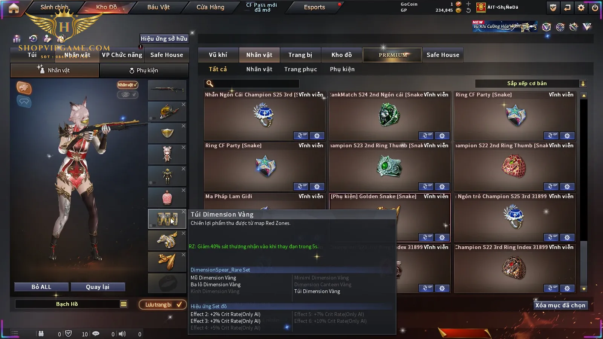603x339 pixels.
Task: Click the plus icon next to GoCoin
Action: click(x=468, y=4)
